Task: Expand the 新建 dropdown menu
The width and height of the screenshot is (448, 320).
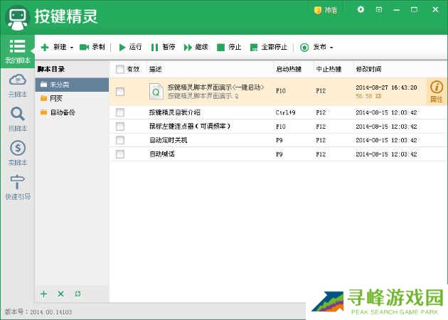Action: click(71, 48)
